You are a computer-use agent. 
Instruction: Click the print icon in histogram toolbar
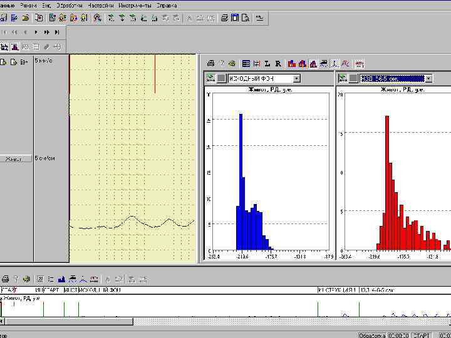(211, 63)
